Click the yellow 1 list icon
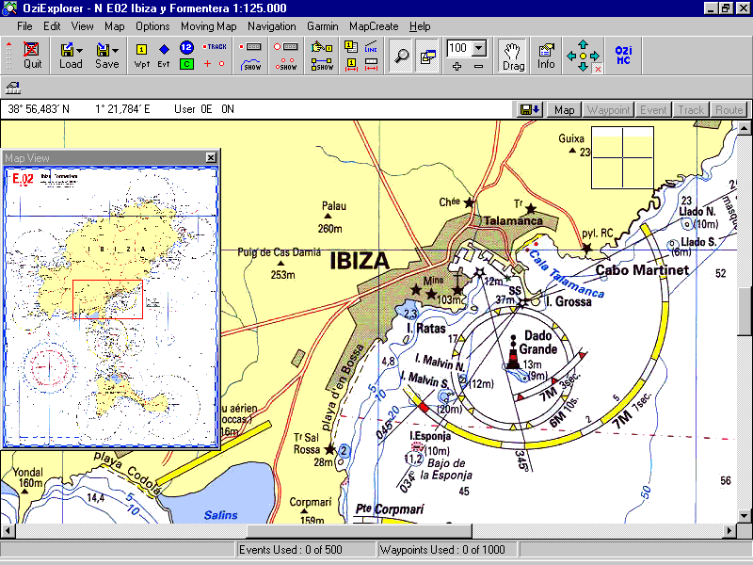This screenshot has width=753, height=565. coord(351,46)
